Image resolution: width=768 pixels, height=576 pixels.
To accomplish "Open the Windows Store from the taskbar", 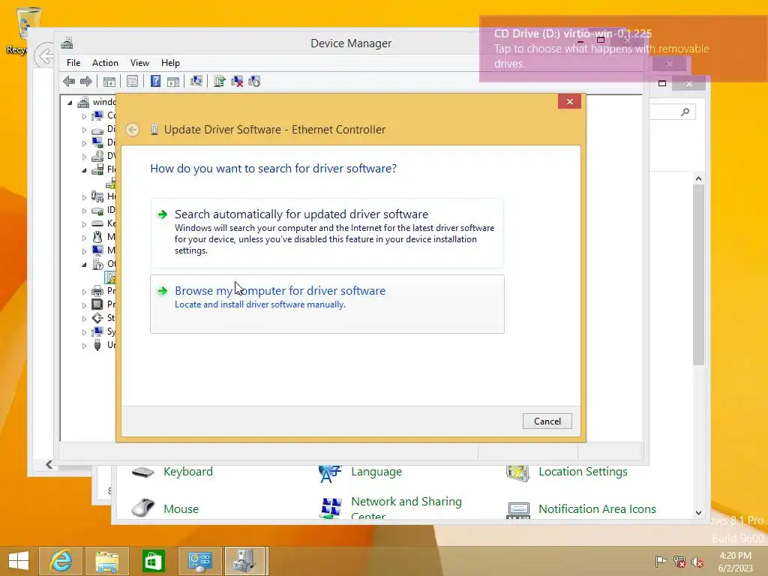I will [x=153, y=561].
